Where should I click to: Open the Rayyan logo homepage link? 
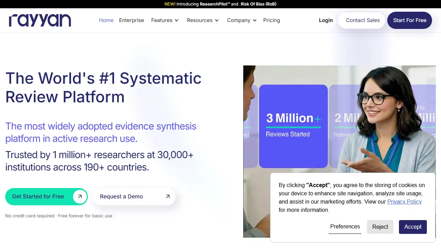(40, 20)
